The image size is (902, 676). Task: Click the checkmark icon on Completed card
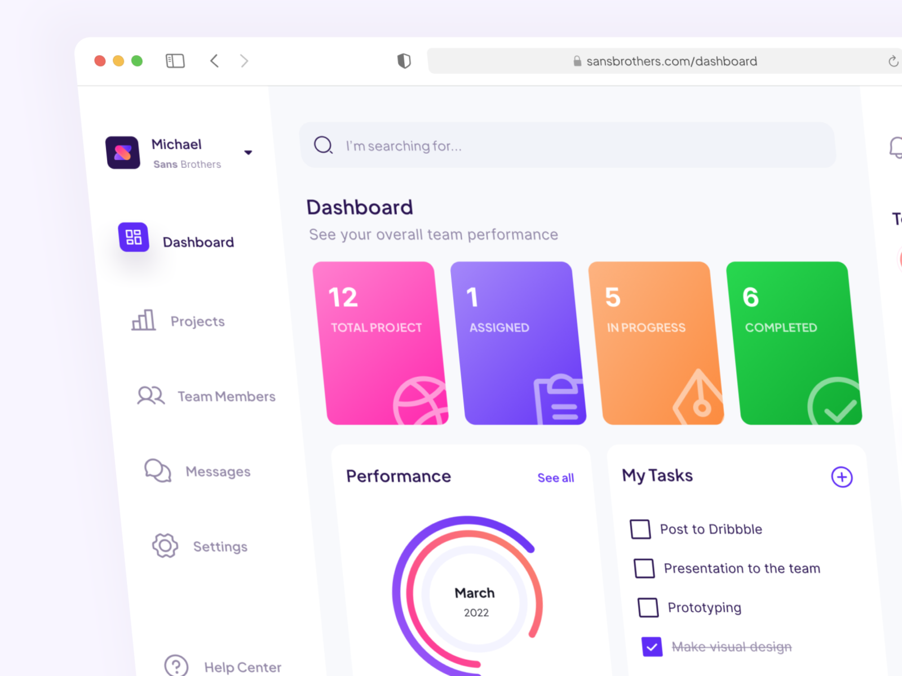pos(835,401)
